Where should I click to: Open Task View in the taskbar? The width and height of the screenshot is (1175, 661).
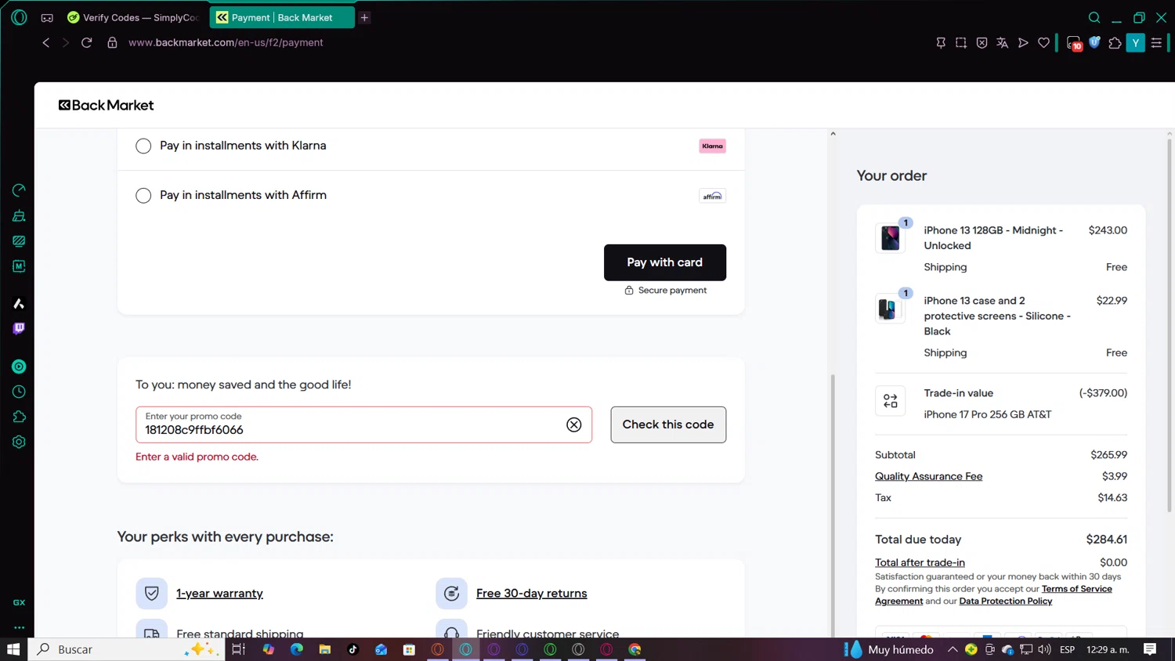[x=239, y=649]
